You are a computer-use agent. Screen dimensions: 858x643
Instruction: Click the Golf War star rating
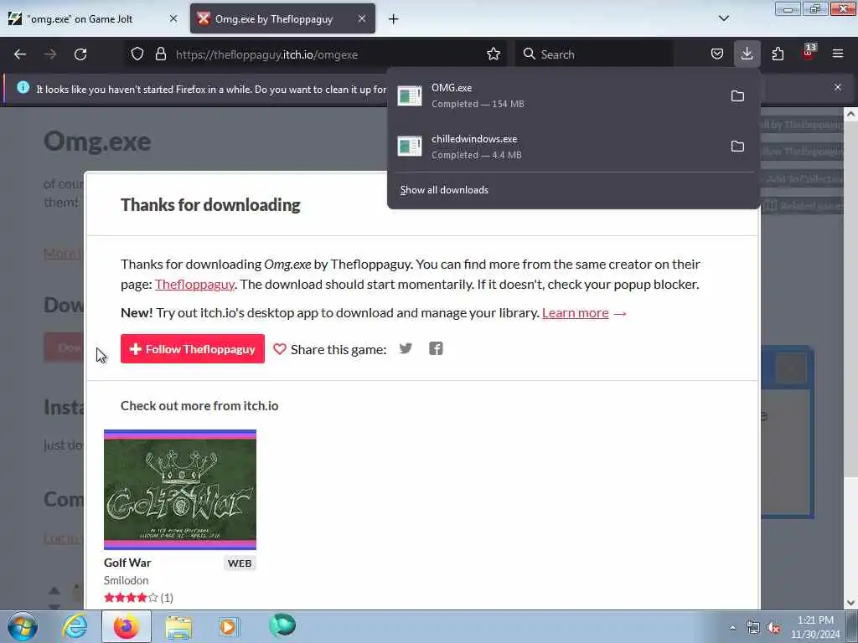point(131,598)
